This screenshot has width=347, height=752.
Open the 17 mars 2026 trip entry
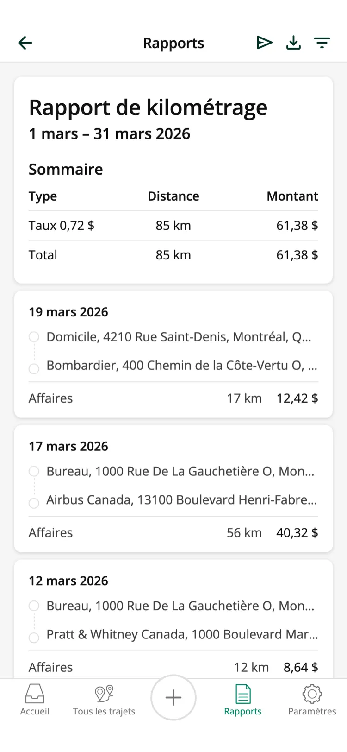173,489
